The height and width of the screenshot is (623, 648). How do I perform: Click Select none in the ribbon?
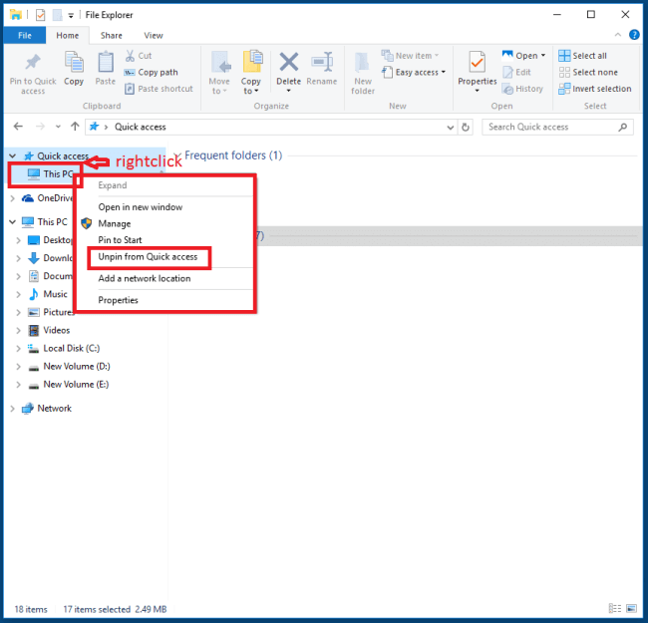tap(588, 73)
